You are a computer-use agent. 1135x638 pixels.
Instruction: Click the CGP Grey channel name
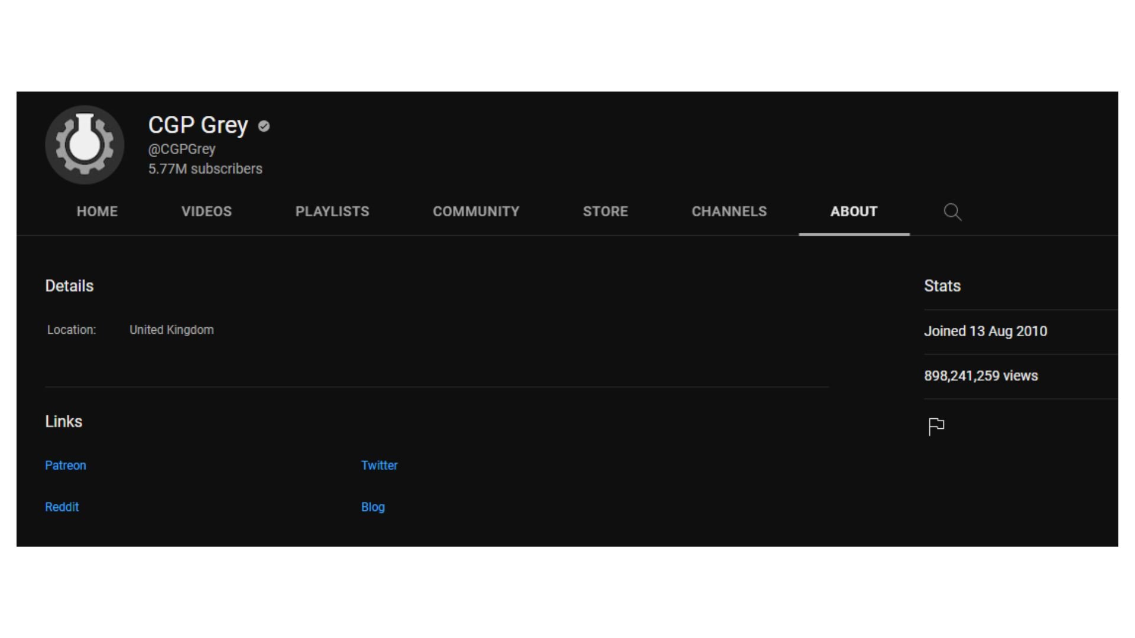tap(198, 125)
